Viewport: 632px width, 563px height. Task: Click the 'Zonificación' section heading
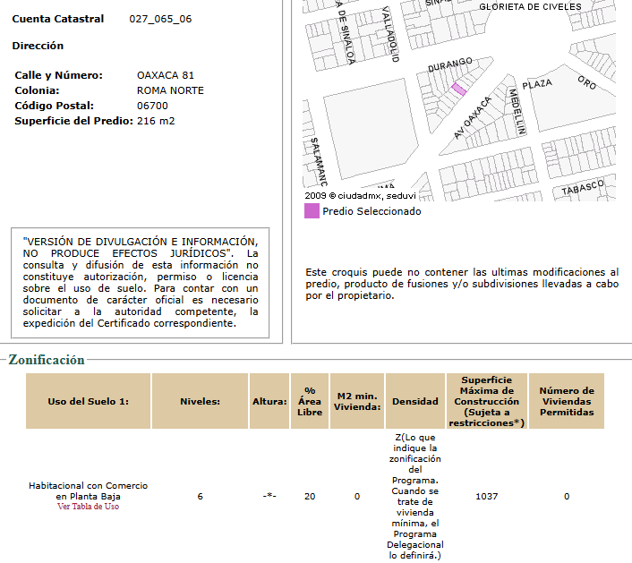click(47, 360)
